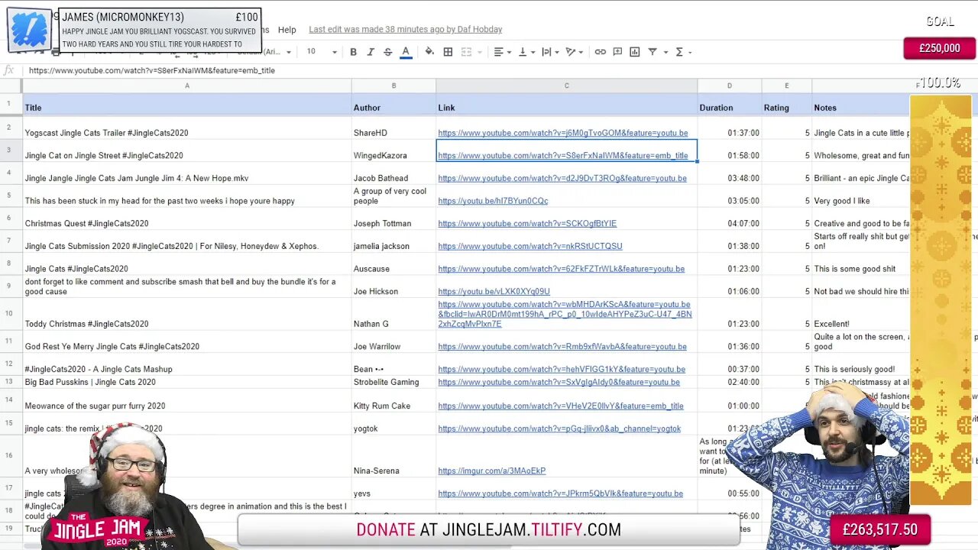Open the functions sigma dropdown
Screen dimensions: 978x550
pyautogui.click(x=683, y=52)
